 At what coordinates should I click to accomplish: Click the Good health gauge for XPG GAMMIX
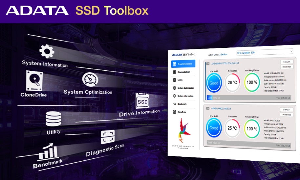click(x=214, y=83)
